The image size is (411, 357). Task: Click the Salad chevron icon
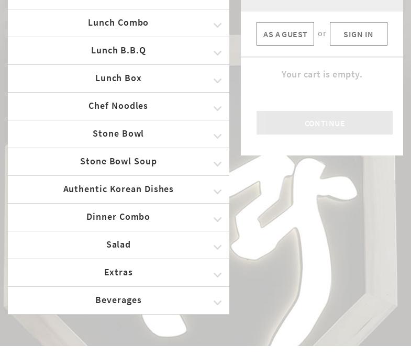tap(217, 247)
